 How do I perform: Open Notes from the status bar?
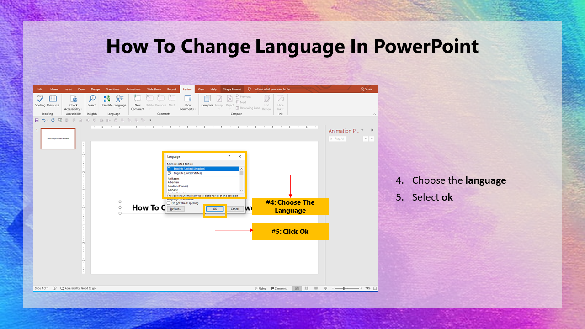tap(260, 288)
